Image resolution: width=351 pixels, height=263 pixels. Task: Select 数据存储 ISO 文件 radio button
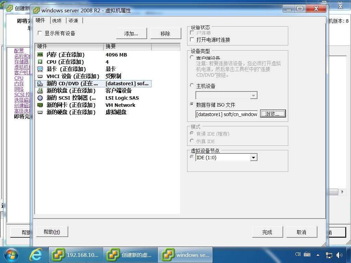(192, 104)
